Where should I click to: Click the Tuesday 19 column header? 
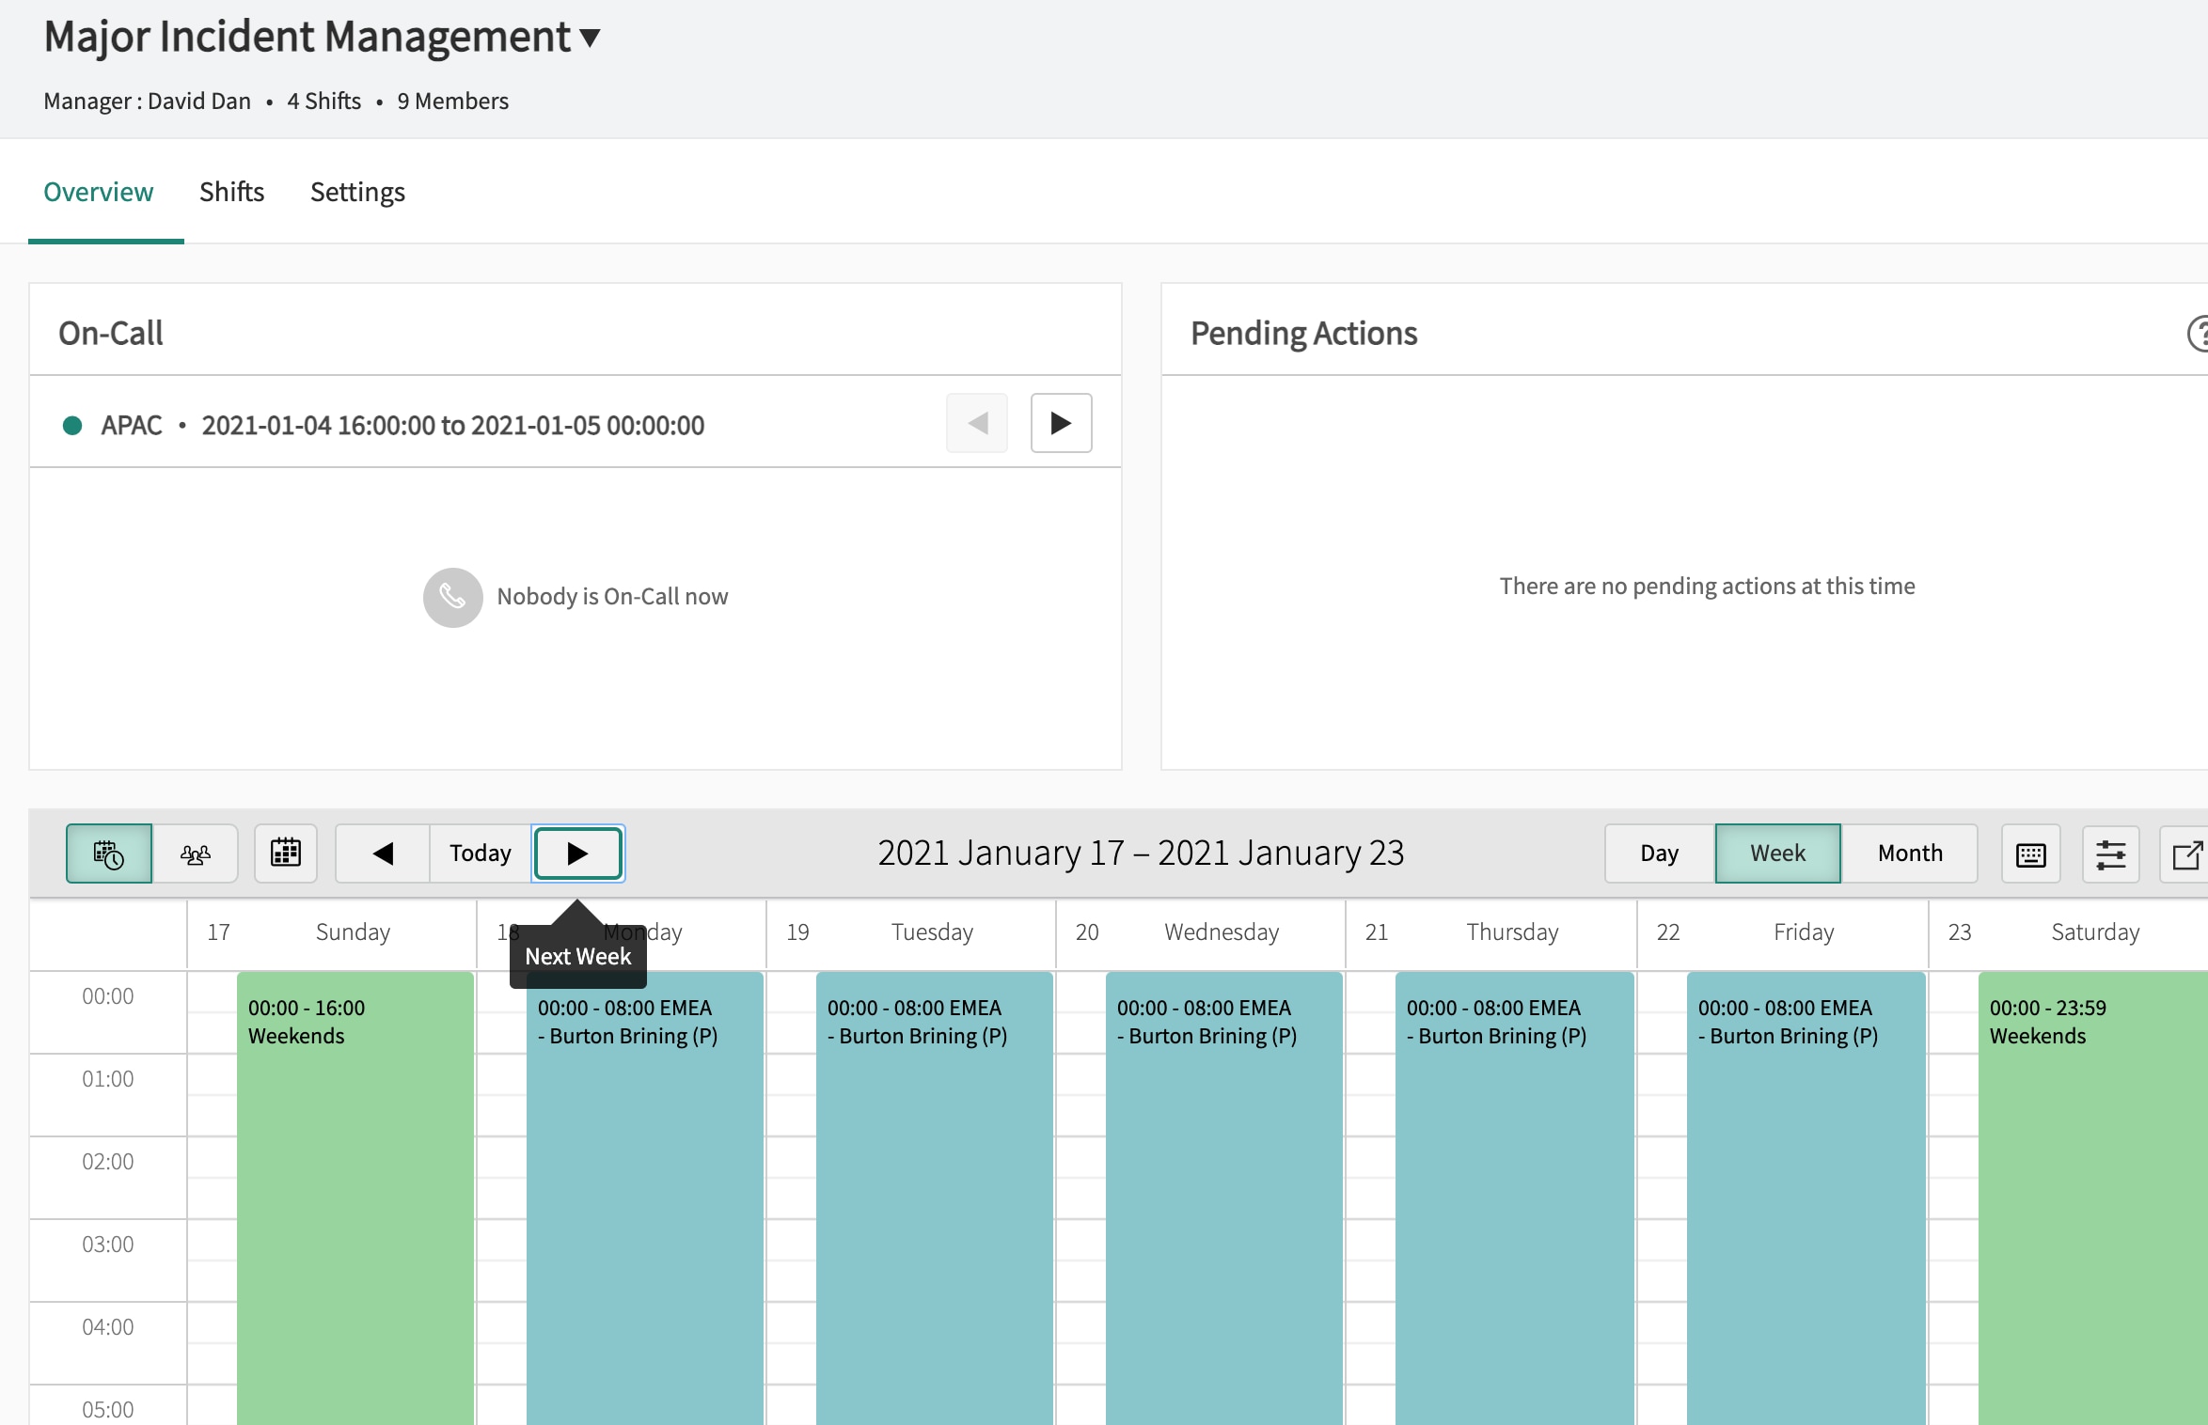pos(911,932)
